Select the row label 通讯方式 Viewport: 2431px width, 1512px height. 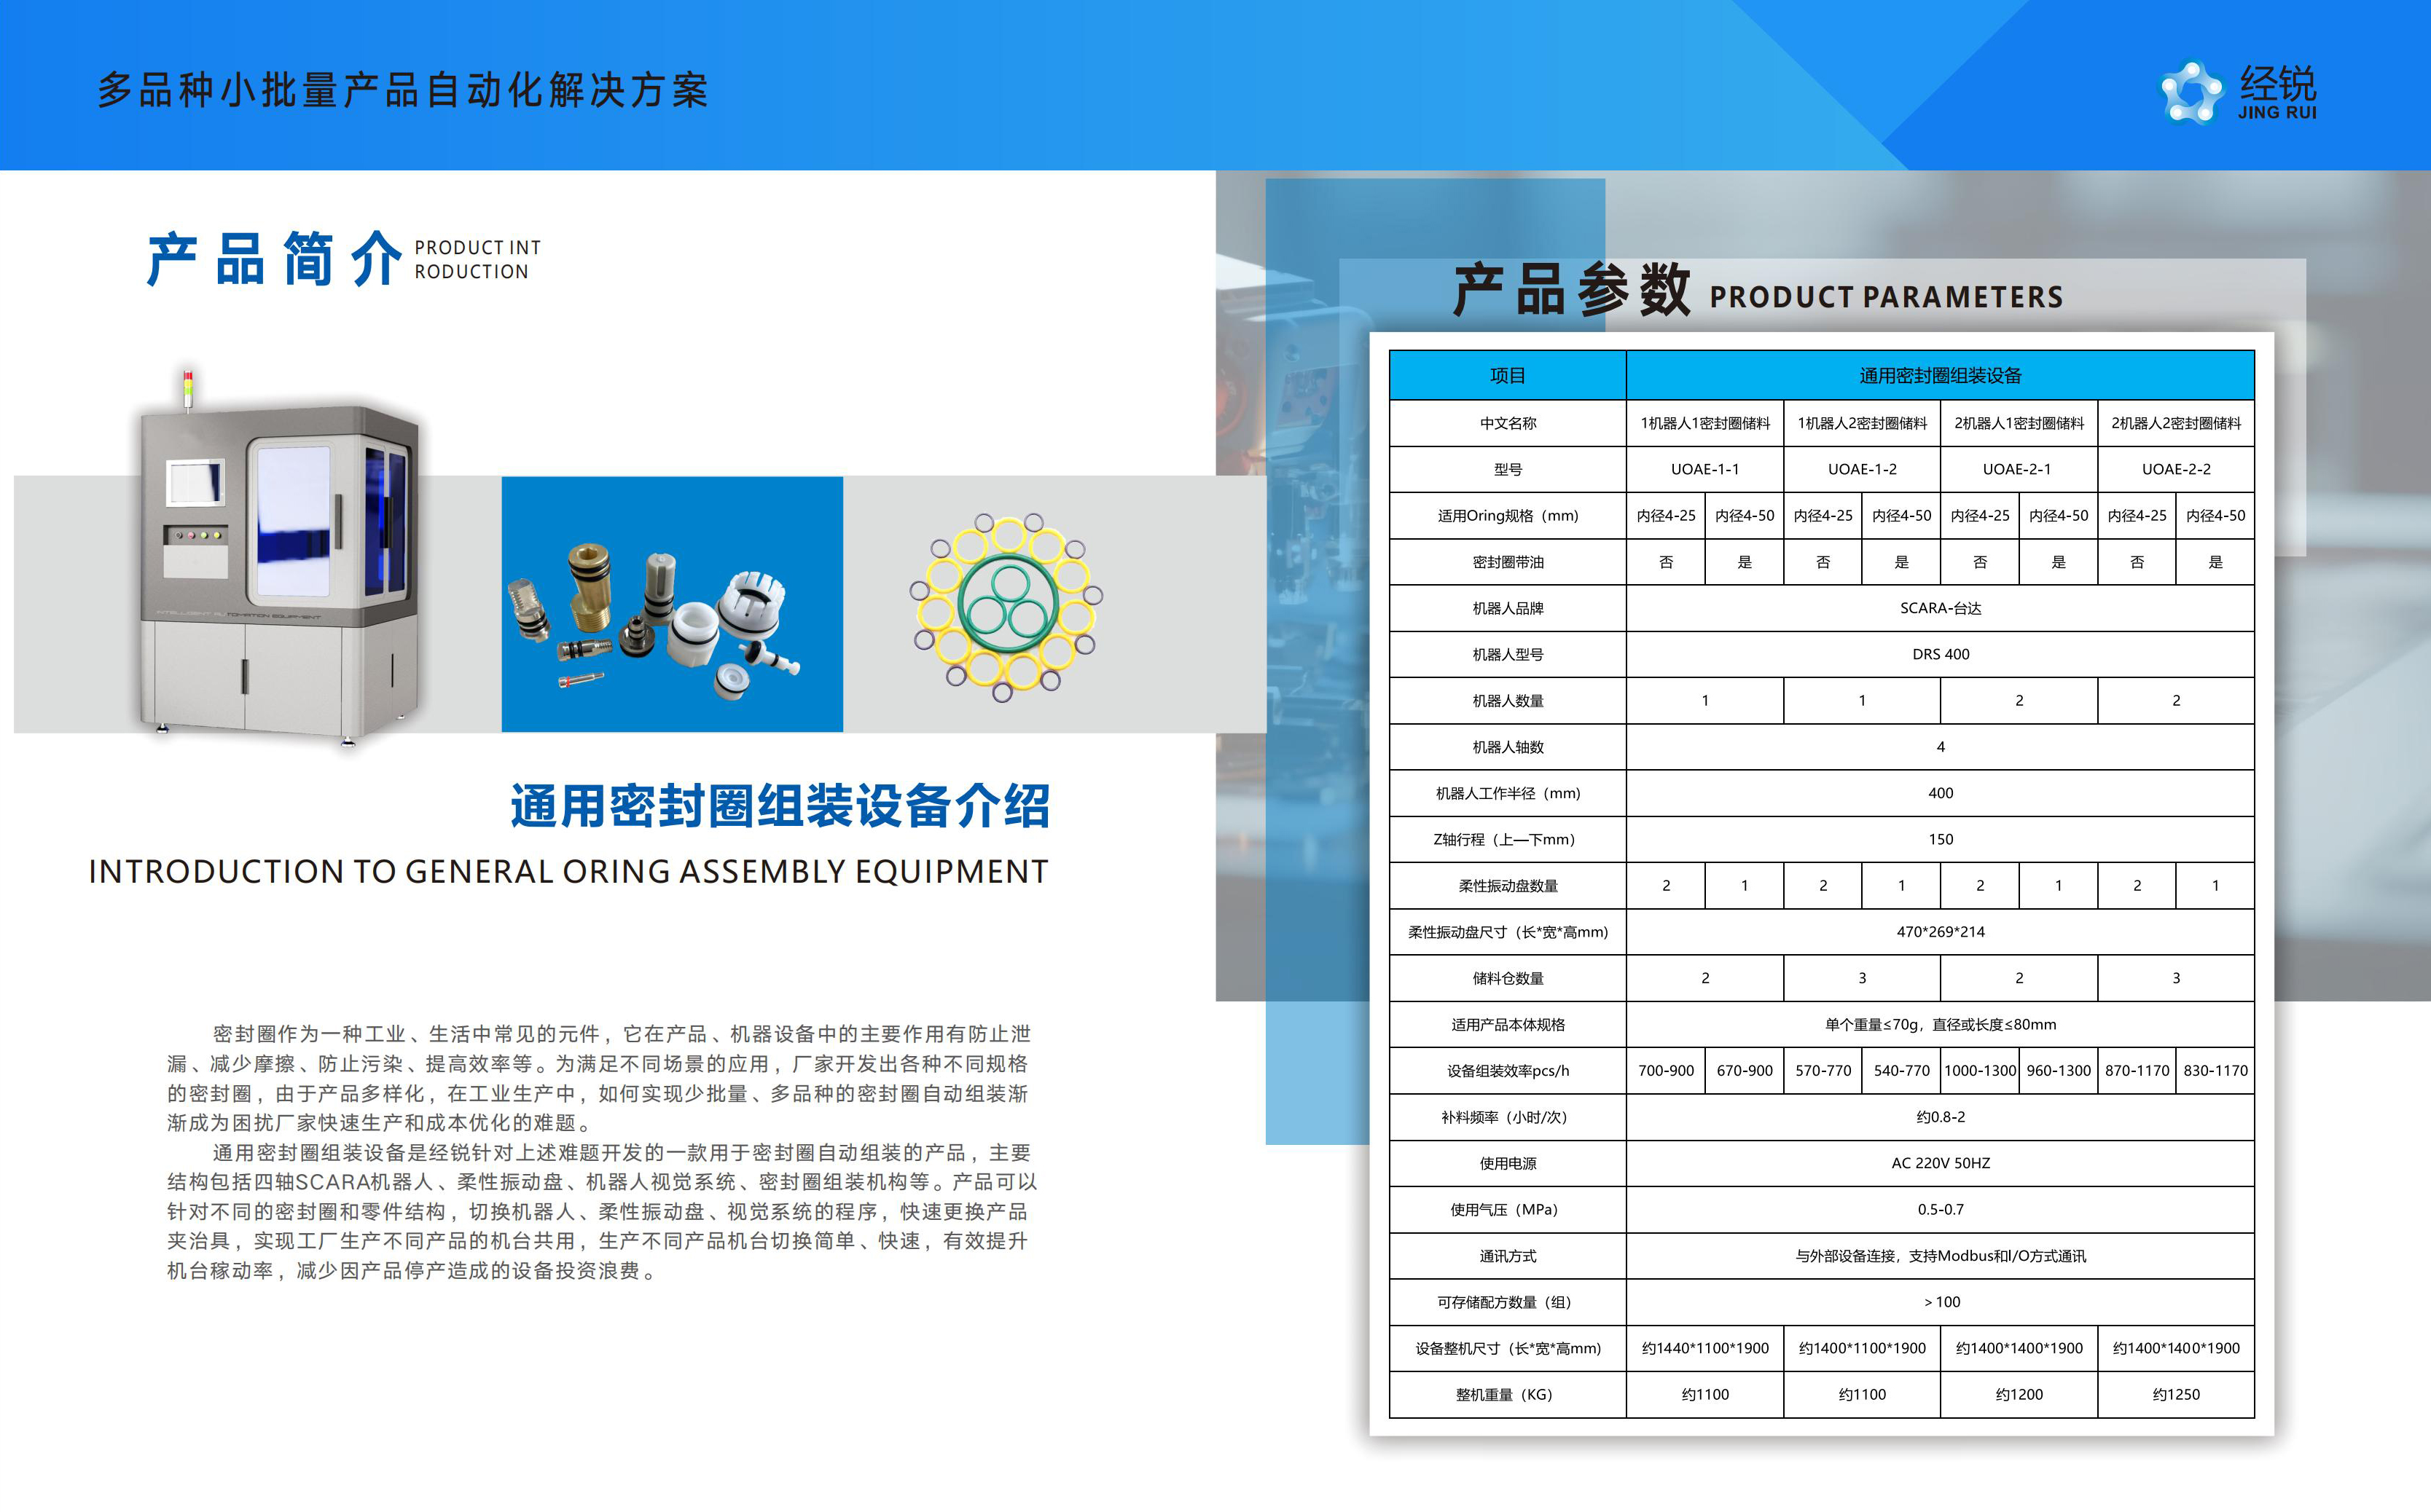point(1508,1256)
